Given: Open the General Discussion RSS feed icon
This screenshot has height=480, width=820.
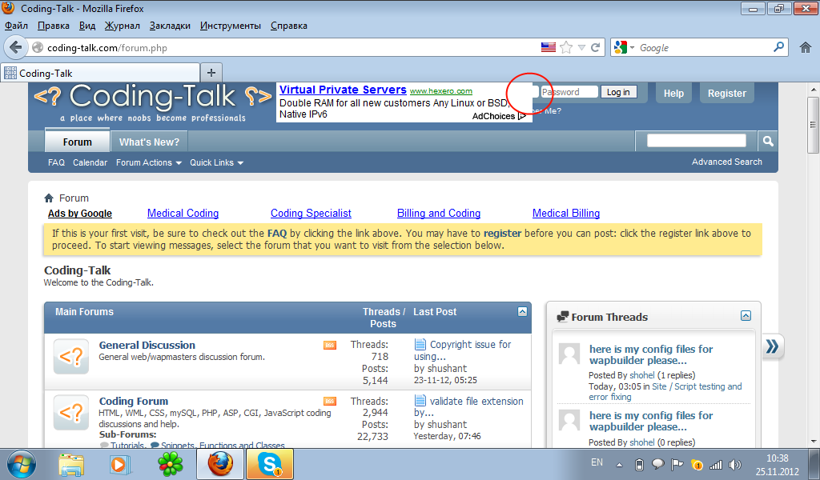Looking at the screenshot, I should (x=330, y=345).
